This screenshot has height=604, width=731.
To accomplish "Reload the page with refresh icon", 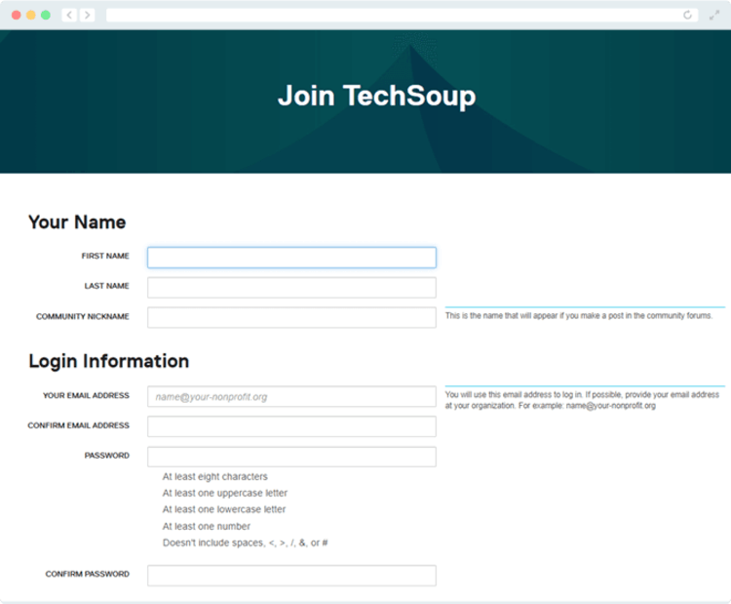I will (x=687, y=15).
